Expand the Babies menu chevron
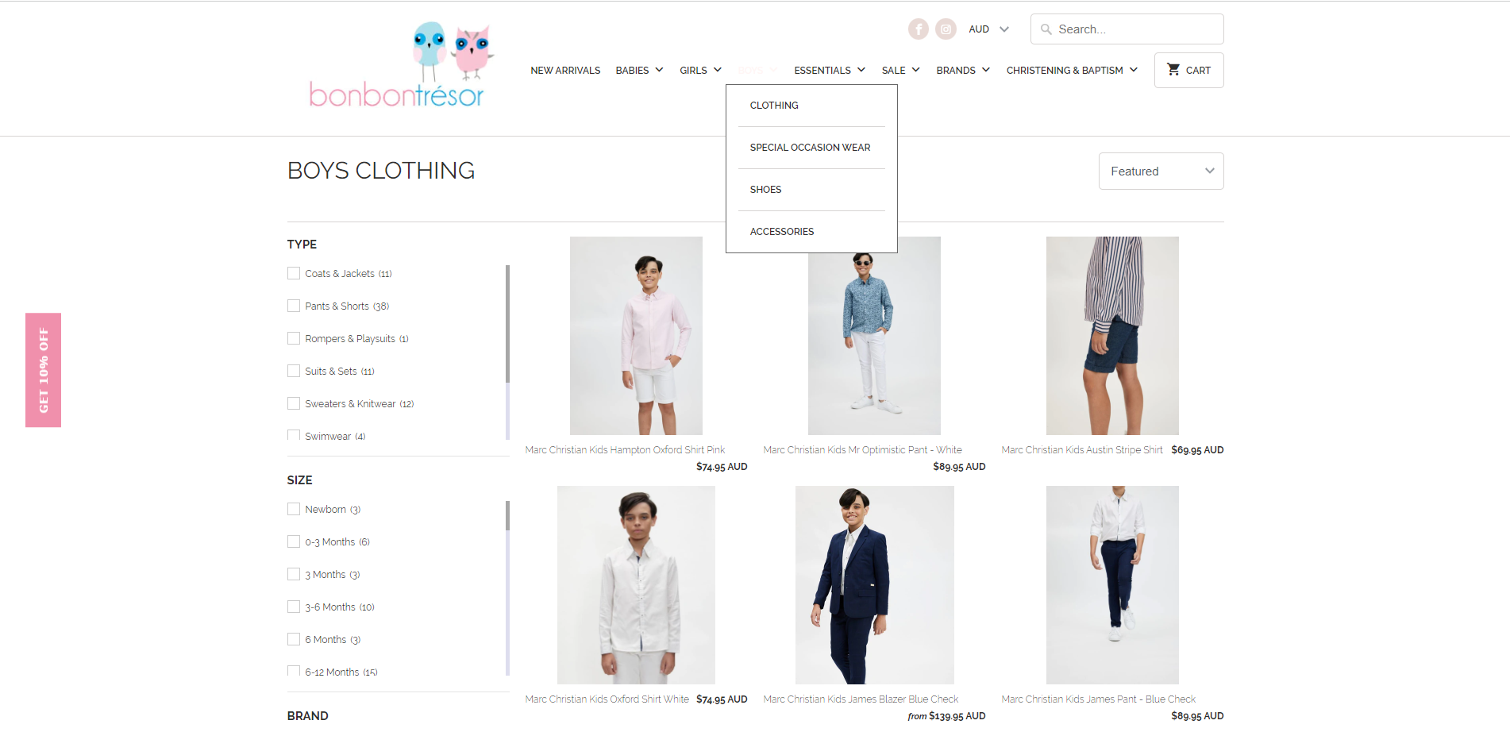Screen dimensions: 1510x732 click(659, 70)
